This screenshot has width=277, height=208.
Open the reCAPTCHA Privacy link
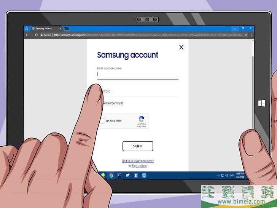pyautogui.click(x=138, y=126)
